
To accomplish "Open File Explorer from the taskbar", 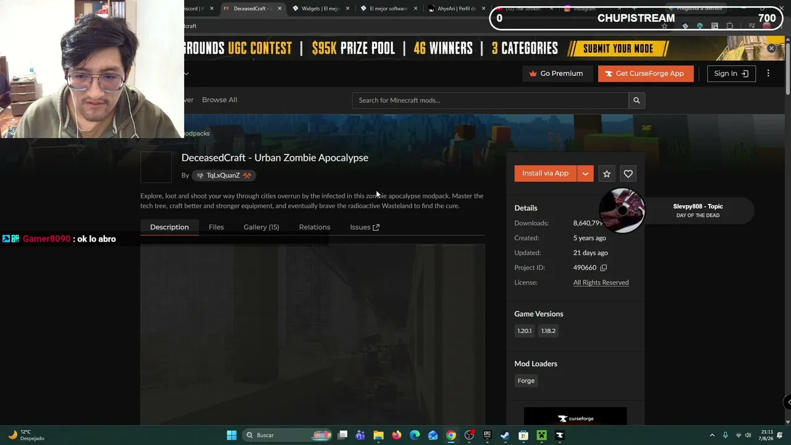I will 379,435.
